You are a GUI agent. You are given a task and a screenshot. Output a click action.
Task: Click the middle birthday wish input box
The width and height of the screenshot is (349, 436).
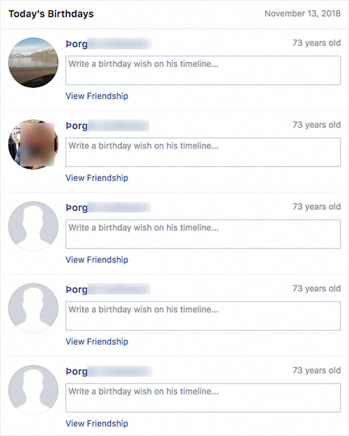coord(202,234)
